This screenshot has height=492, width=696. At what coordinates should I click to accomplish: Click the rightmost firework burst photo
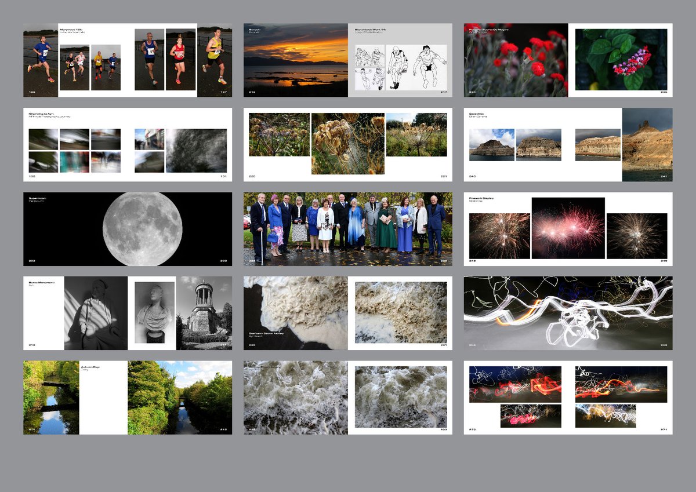(x=637, y=236)
